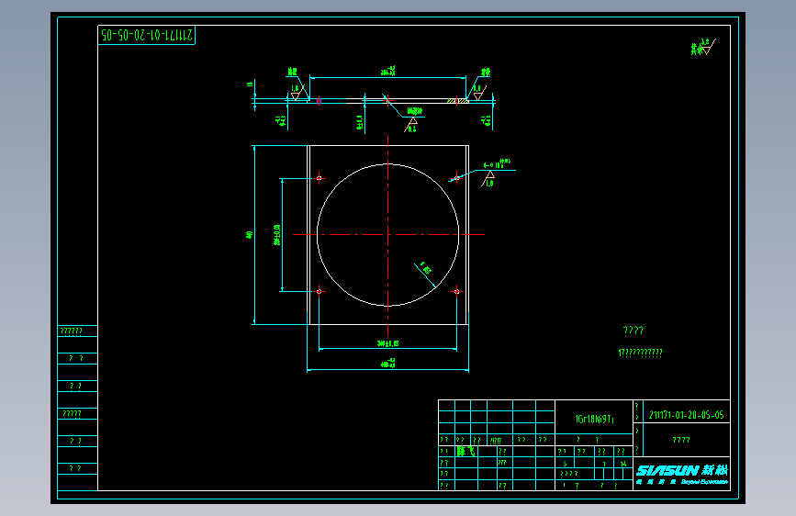Click the '????' heading above the technical note
The height and width of the screenshot is (516, 796).
click(633, 331)
